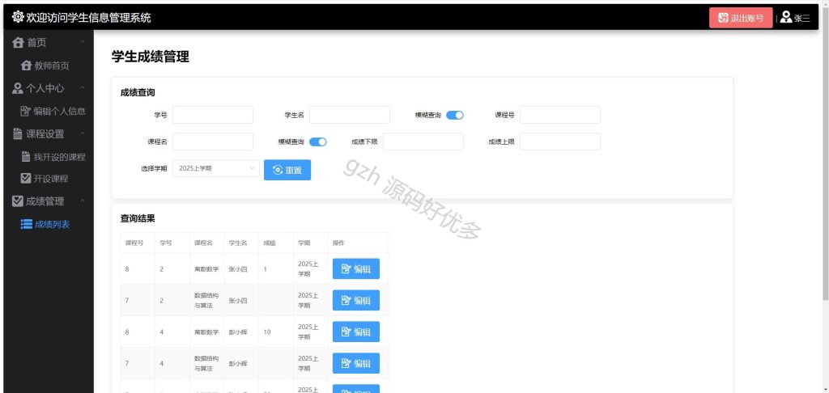Image resolution: width=829 pixels, height=393 pixels.
Task: Toggle 模糊查询 switch beside the 学生名 field
Action: tap(455, 115)
